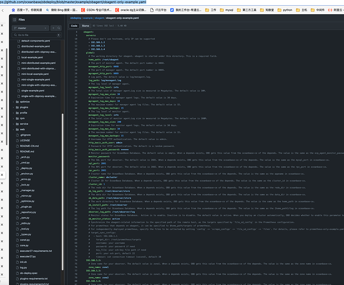Open obagent breadcrumb link
Image resolution: width=344 pixels, height=285 pixels.
(x=99, y=18)
